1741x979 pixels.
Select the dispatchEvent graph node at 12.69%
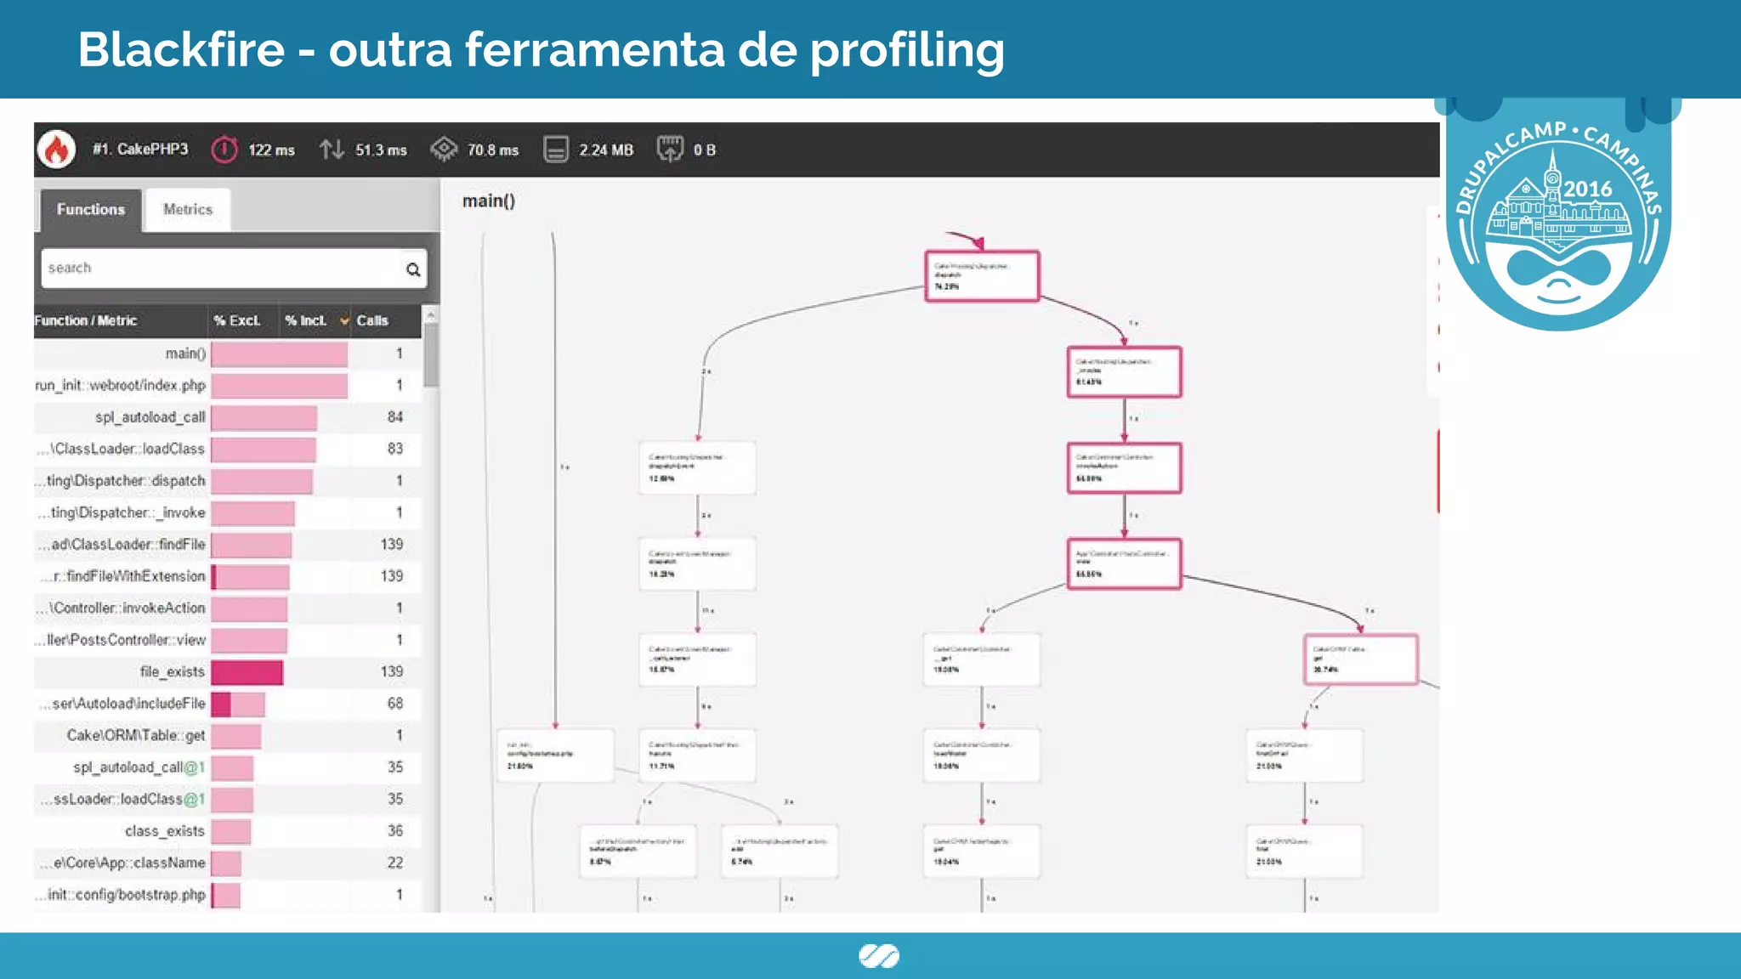(697, 468)
